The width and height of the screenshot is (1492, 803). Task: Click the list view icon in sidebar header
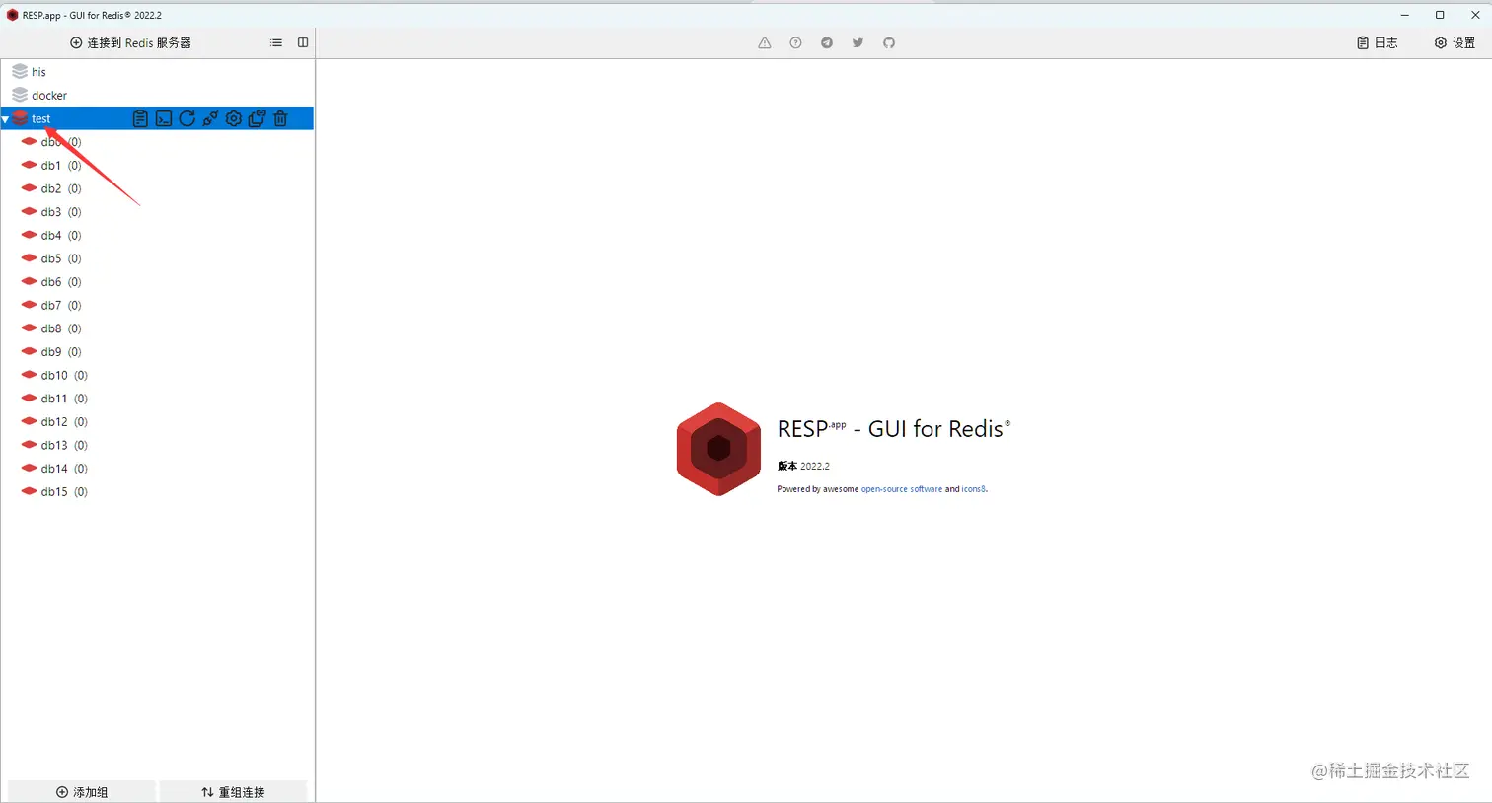point(276,42)
